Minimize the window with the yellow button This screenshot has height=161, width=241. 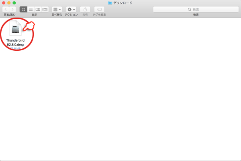[9, 3]
